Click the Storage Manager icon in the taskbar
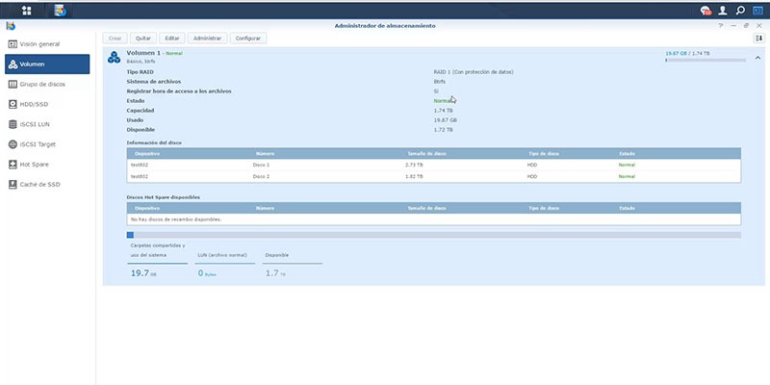Viewport: 770px width, 385px height. (60, 11)
